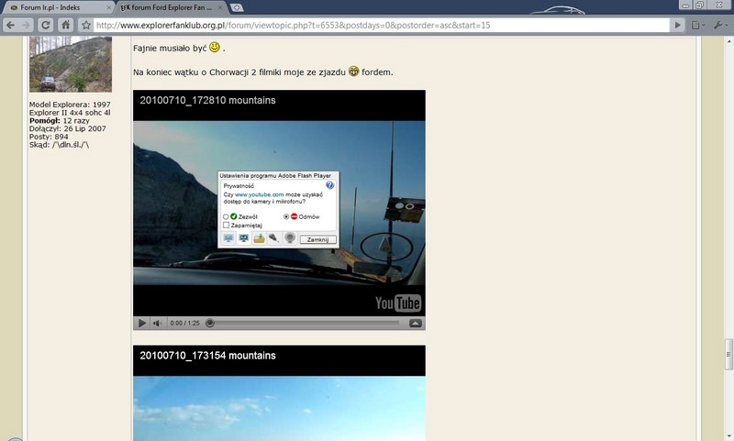
Task: Mute the first video's speaker icon
Action: click(x=157, y=323)
